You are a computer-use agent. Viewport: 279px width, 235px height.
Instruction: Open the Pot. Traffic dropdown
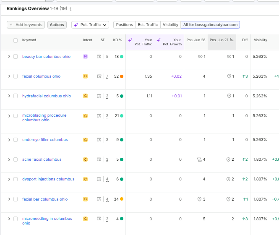point(90,25)
